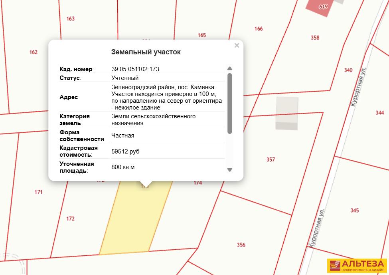Select parcel 340 on the map

(x=348, y=70)
